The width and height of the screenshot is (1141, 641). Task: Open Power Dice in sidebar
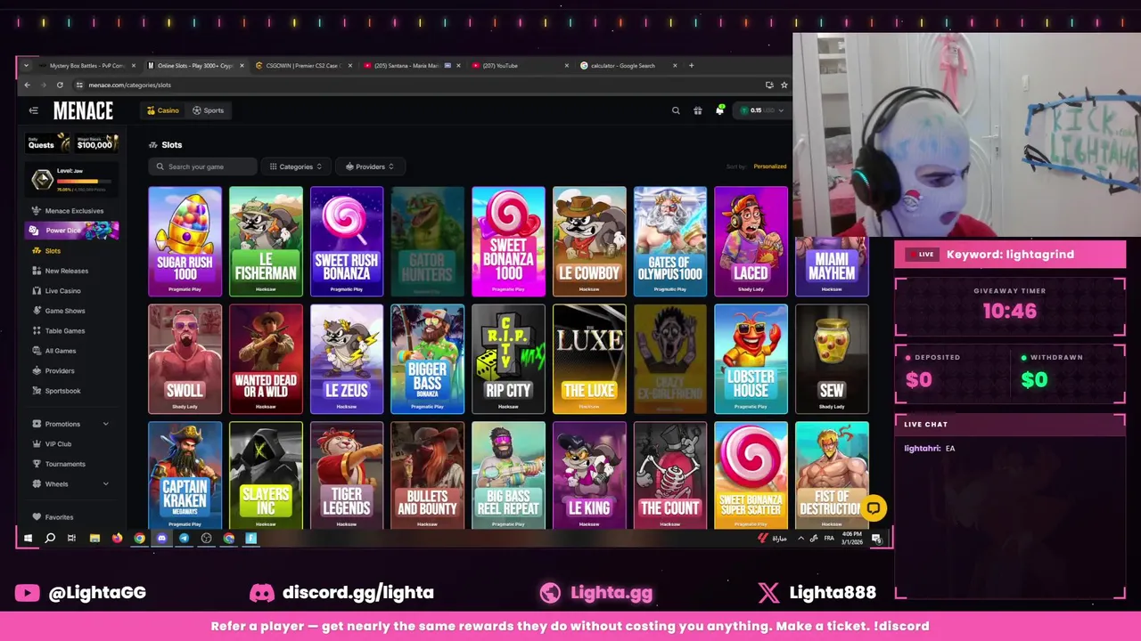pos(71,231)
